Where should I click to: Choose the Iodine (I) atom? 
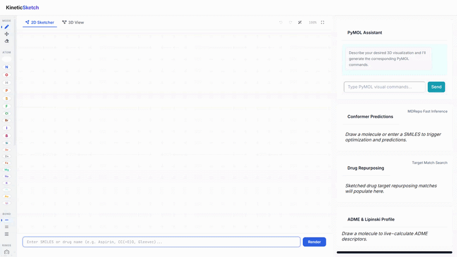(7, 128)
